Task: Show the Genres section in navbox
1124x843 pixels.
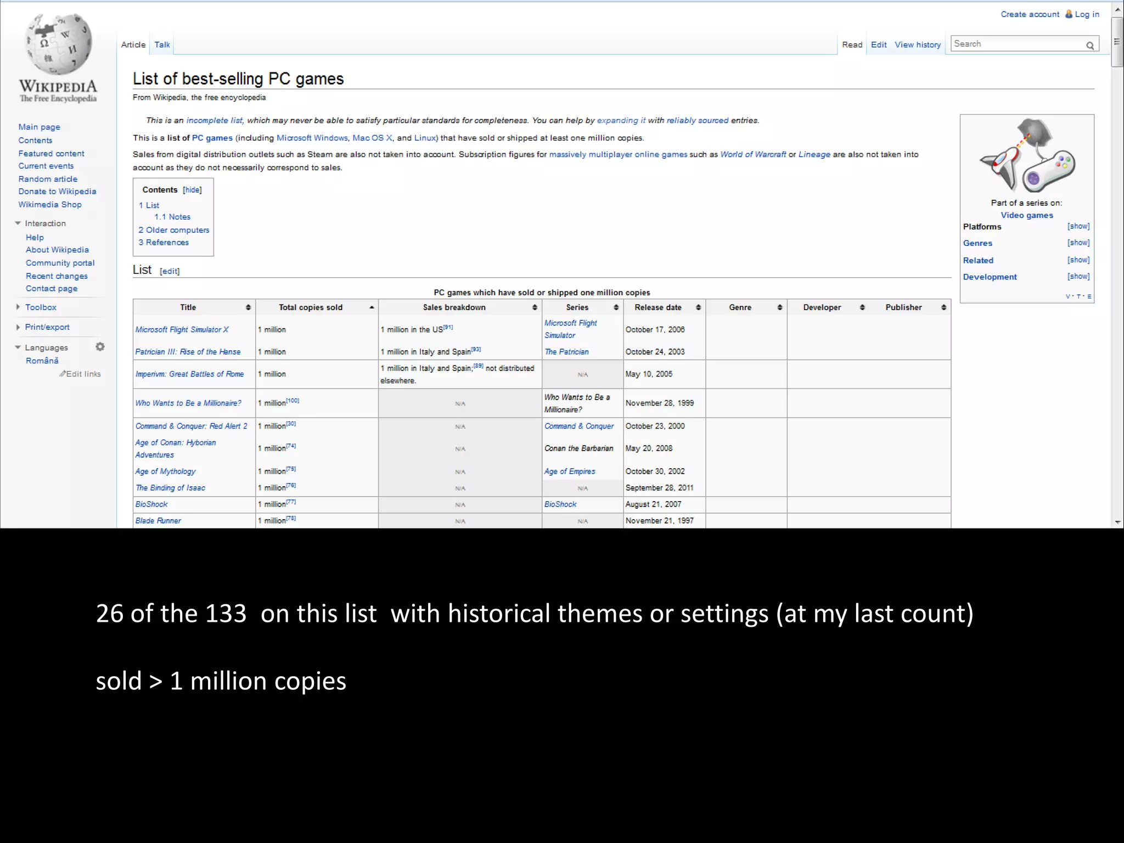Action: [x=1078, y=243]
